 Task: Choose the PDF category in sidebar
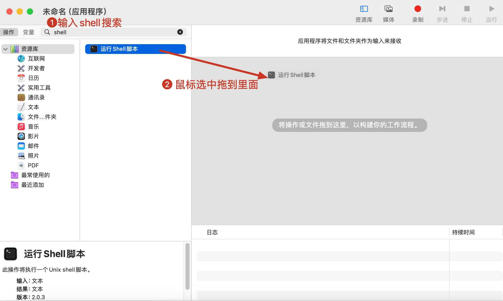33,165
